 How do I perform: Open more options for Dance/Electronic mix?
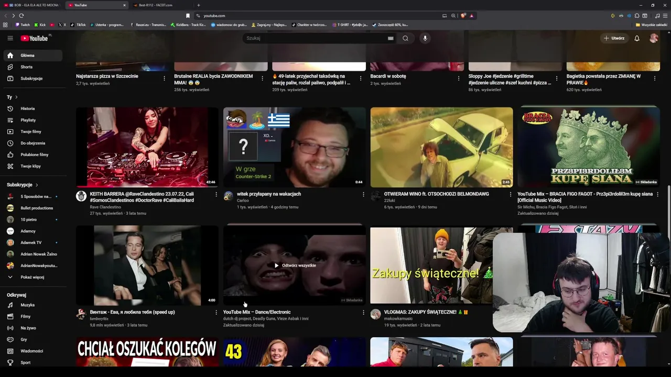coord(363,313)
